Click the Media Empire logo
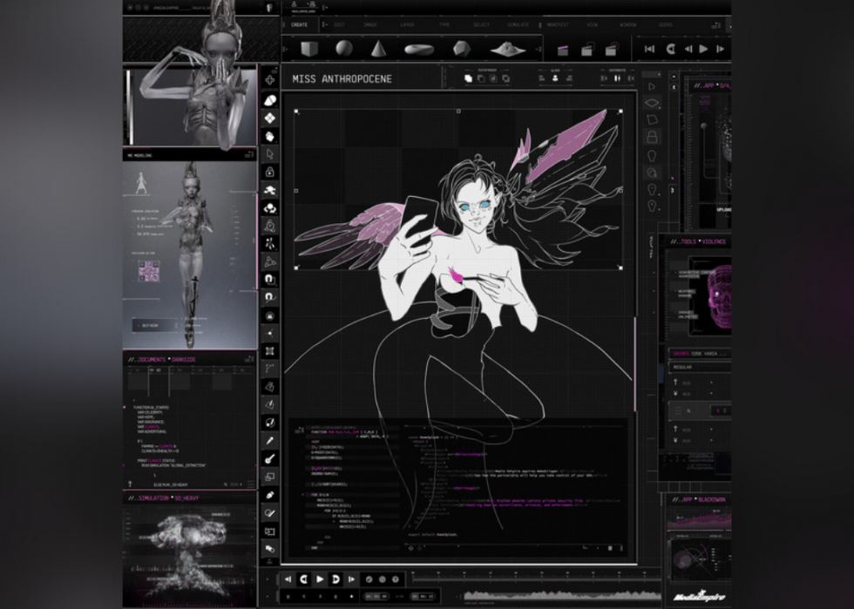 coord(699,596)
